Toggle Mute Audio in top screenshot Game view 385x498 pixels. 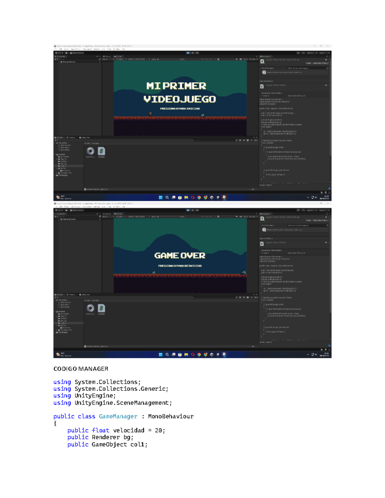[x=237, y=59]
